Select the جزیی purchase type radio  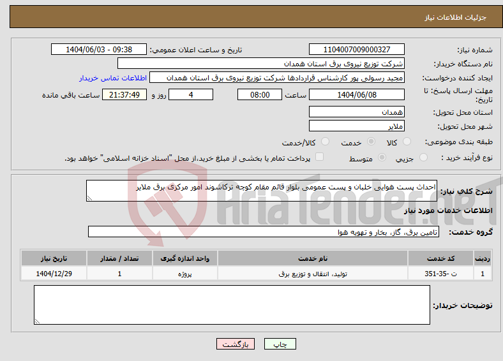[423, 157]
